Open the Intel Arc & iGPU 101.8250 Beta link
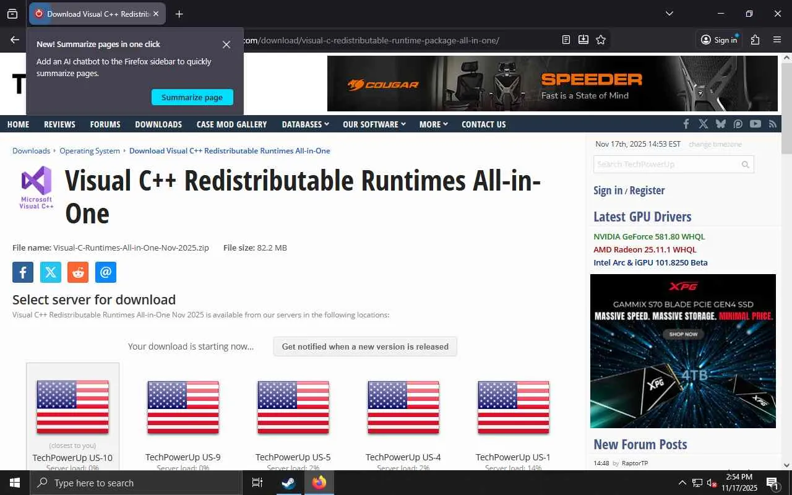Image resolution: width=792 pixels, height=495 pixels. pyautogui.click(x=650, y=262)
